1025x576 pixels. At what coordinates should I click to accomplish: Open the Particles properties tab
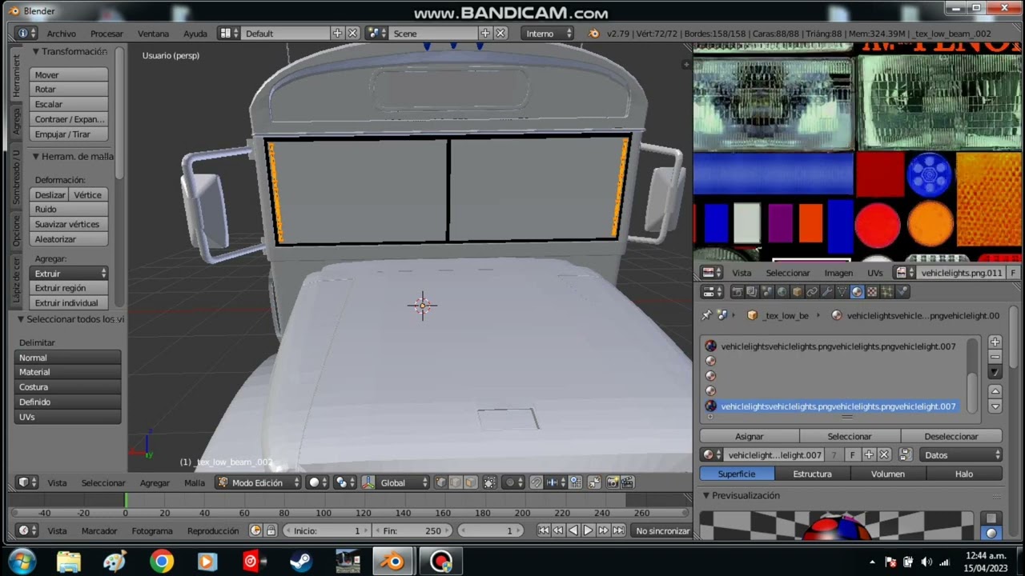pyautogui.click(x=886, y=292)
